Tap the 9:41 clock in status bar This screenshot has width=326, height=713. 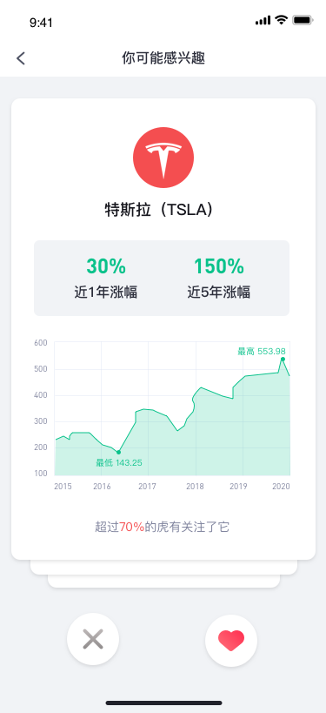(x=42, y=23)
